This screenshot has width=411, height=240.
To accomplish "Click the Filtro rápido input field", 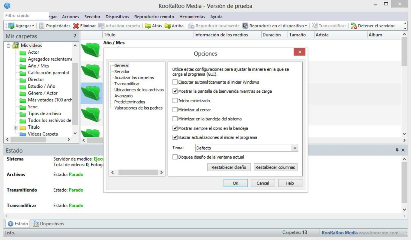I will click(x=26, y=16).
